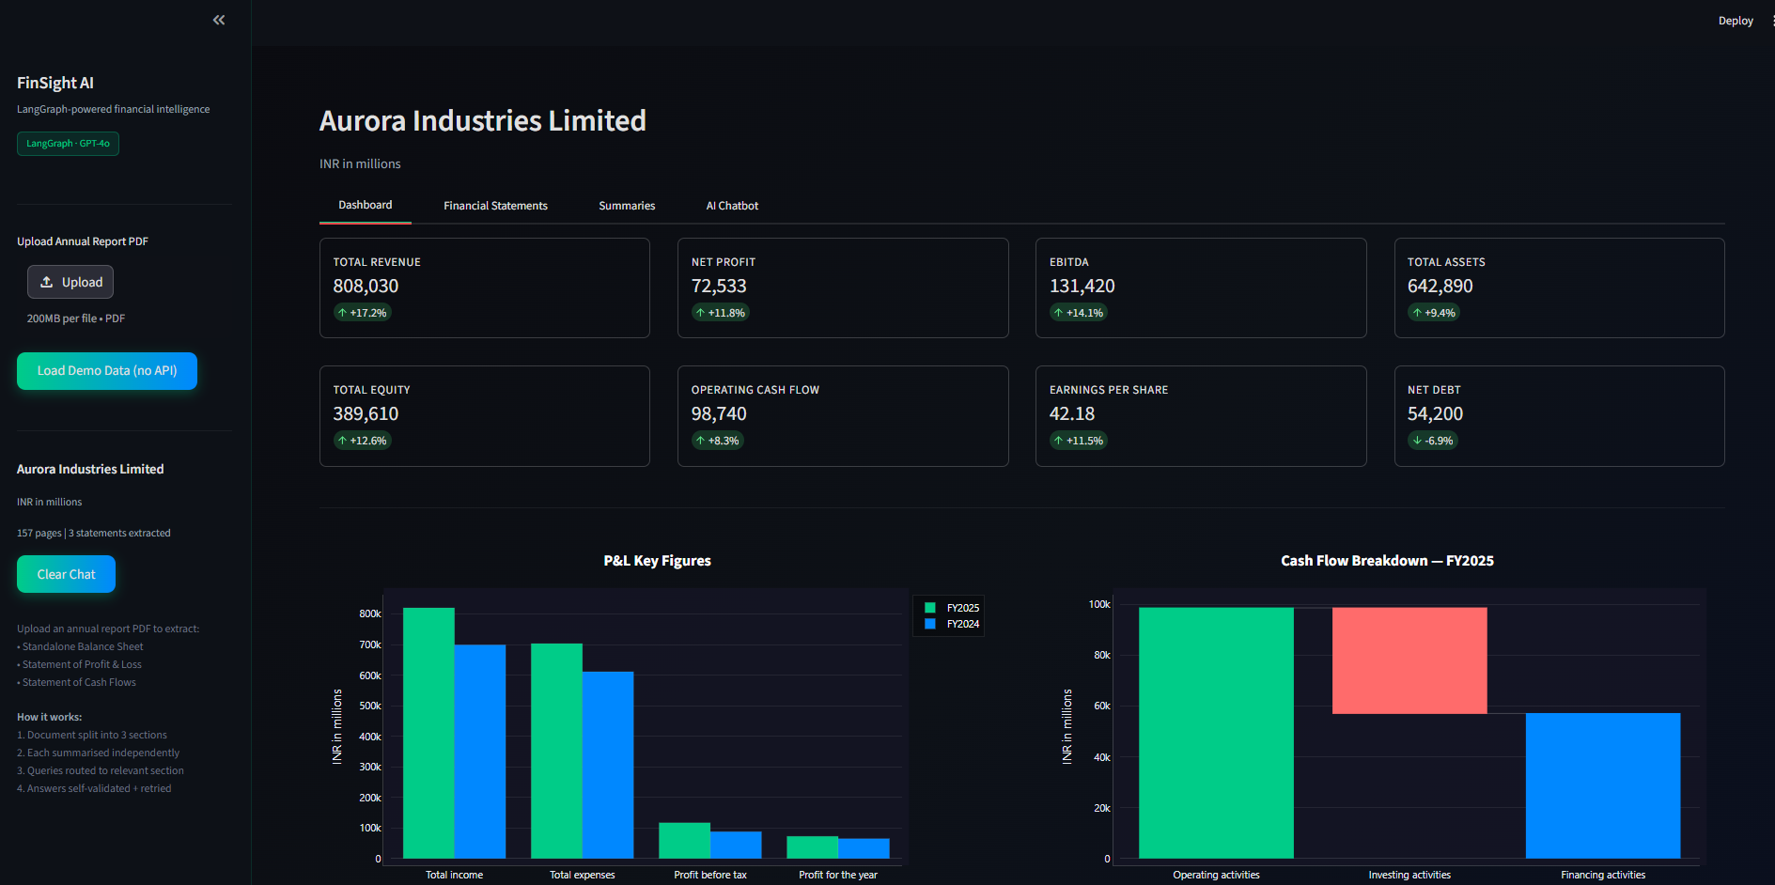Select Total Revenue value 808,030
1775x885 pixels.
click(366, 286)
